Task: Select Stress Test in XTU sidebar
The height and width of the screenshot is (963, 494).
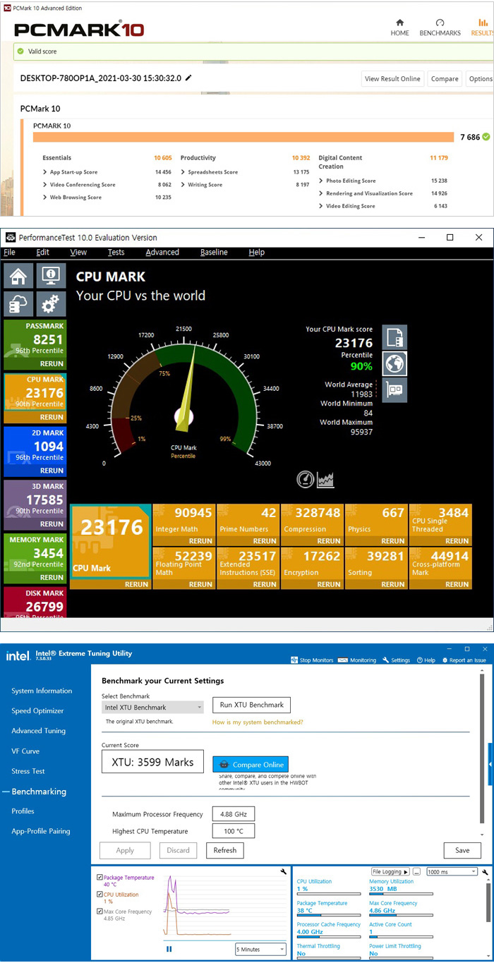Action: 28,771
